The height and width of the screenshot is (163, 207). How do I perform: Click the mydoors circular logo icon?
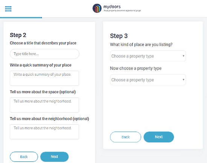point(97,8)
